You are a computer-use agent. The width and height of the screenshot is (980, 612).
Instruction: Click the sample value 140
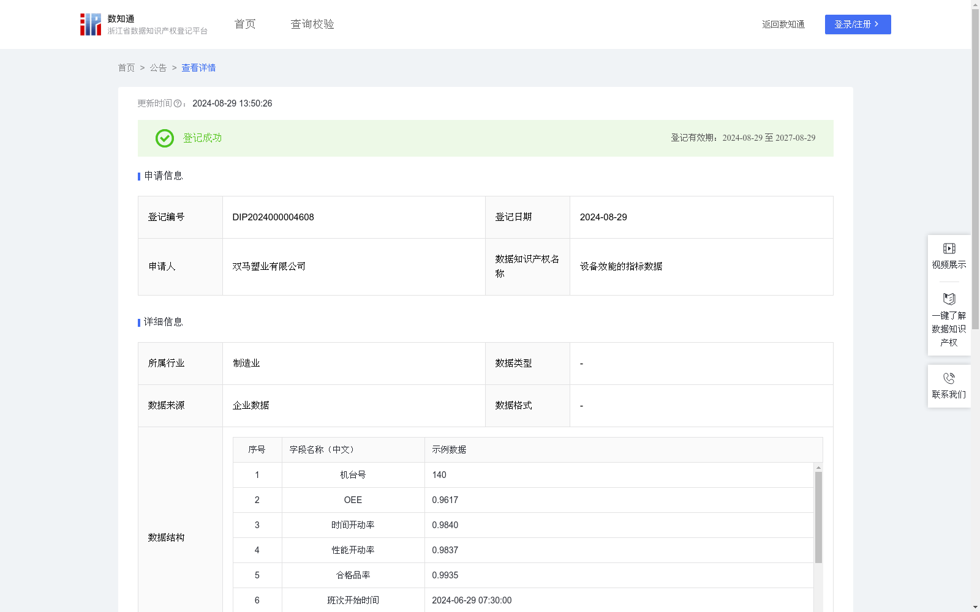[x=439, y=475]
